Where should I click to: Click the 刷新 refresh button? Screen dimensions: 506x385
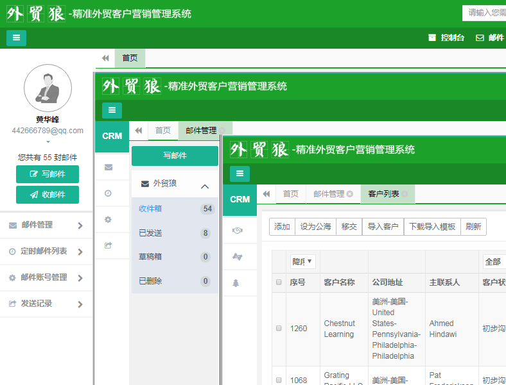tap(473, 227)
